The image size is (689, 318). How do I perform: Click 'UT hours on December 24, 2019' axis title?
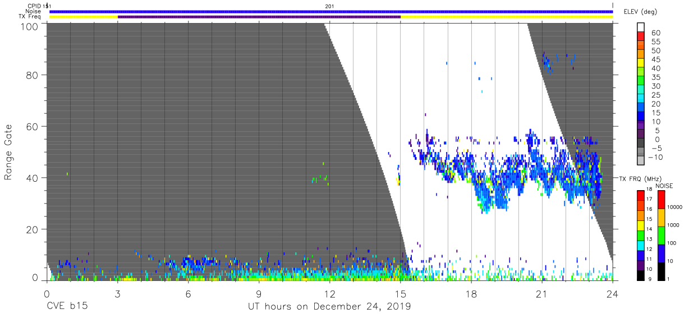coord(329,307)
